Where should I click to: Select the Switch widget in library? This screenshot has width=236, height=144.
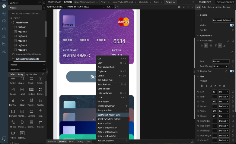click(x=40, y=124)
